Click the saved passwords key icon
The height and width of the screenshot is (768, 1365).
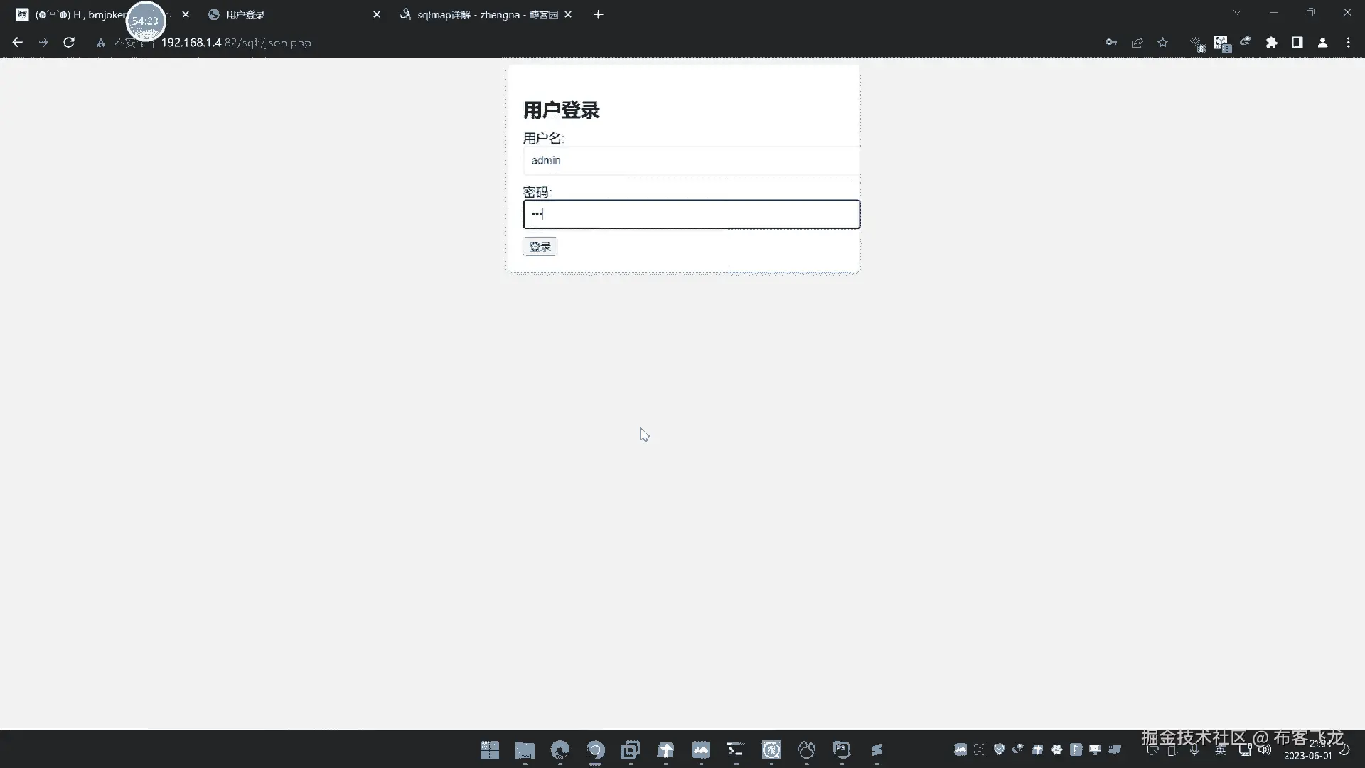tap(1111, 43)
